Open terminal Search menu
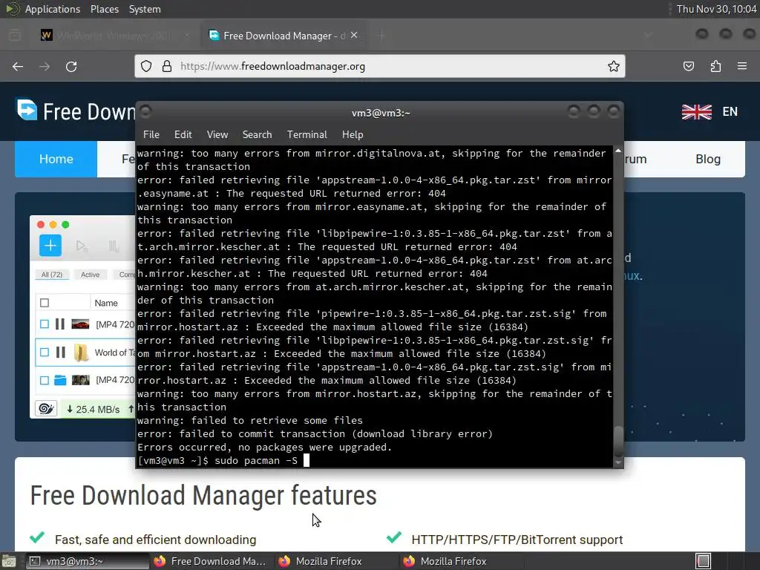Image resolution: width=760 pixels, height=570 pixels. (x=257, y=135)
